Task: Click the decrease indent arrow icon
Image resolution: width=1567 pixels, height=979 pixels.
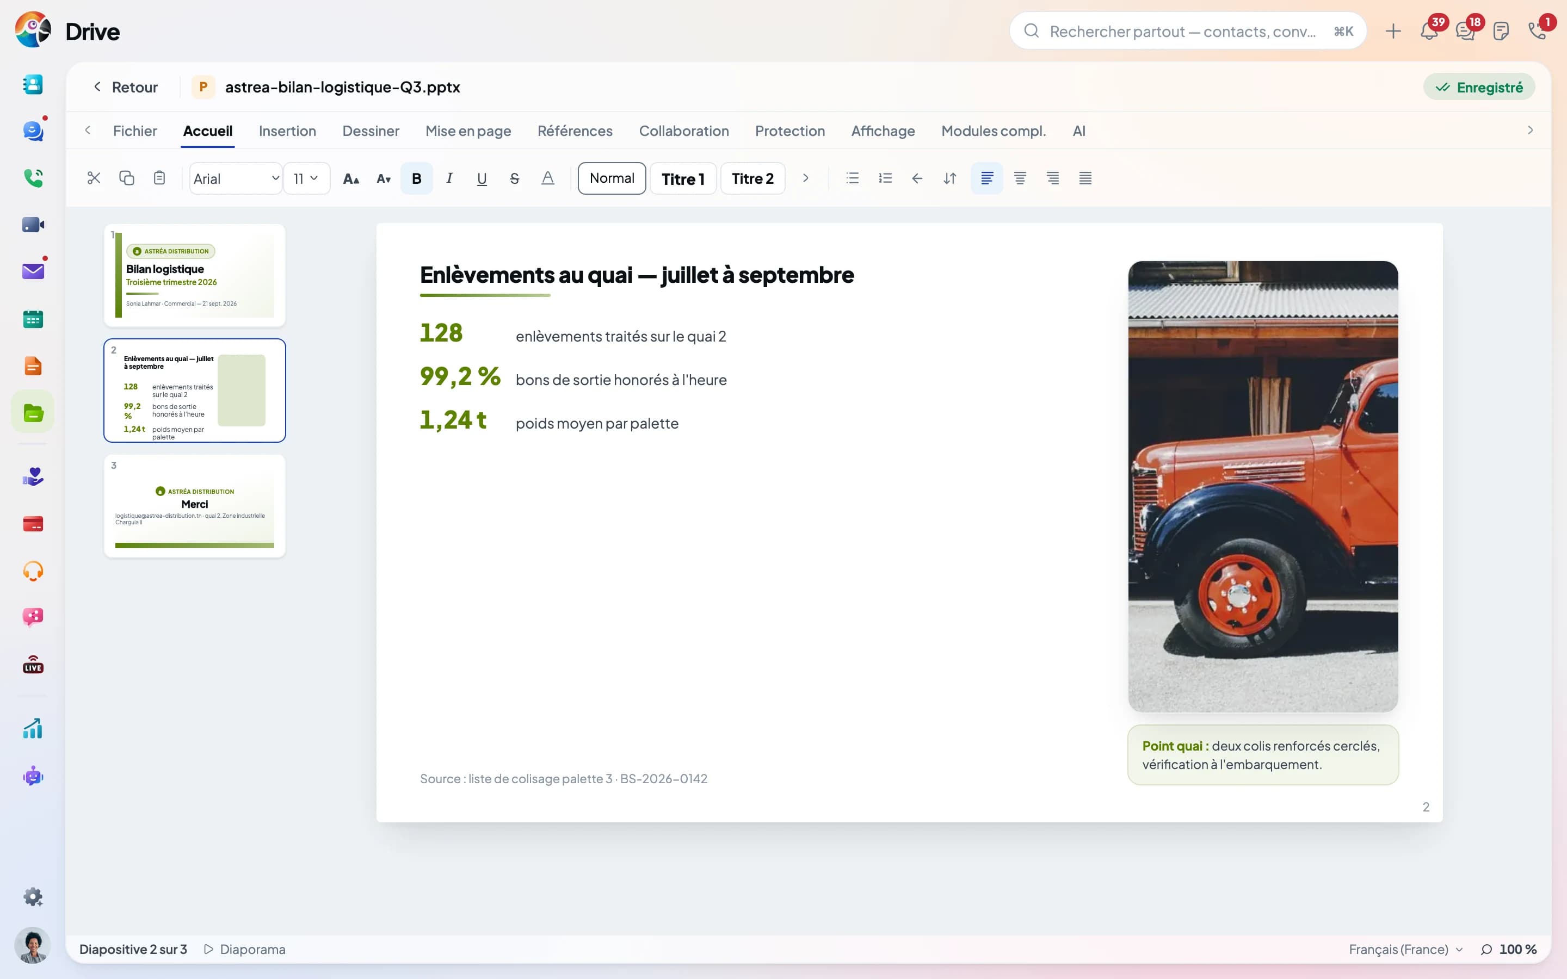Action: coord(917,178)
